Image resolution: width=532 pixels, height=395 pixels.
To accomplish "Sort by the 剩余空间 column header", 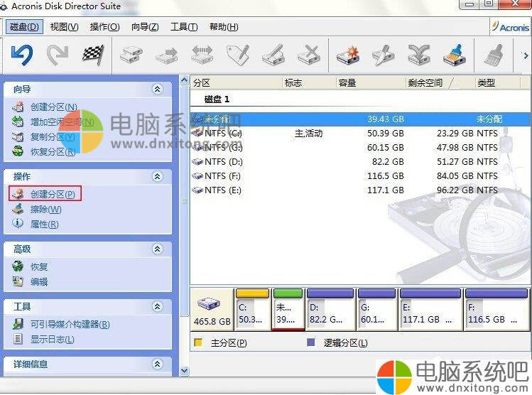I will [440, 83].
